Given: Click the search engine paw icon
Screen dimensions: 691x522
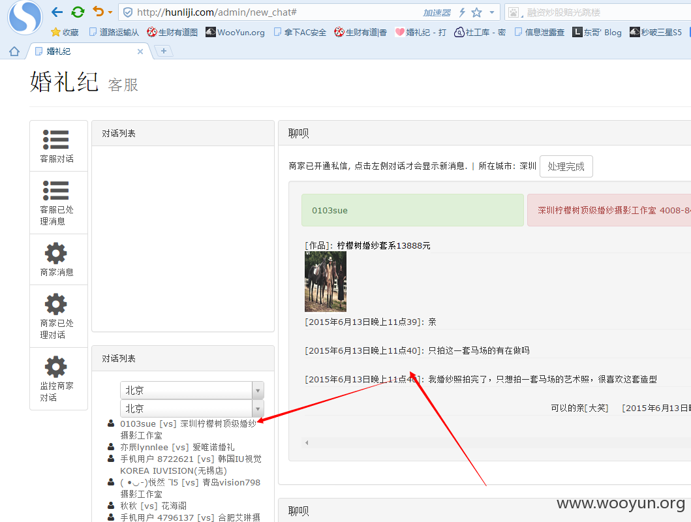Looking at the screenshot, I should coord(514,12).
